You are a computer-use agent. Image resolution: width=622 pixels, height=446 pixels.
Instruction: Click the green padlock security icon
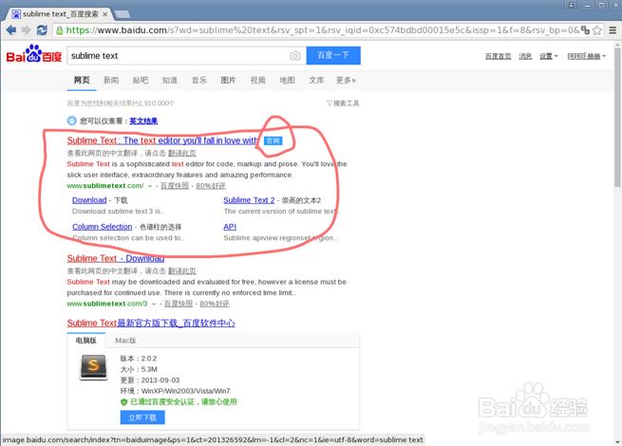pos(60,30)
